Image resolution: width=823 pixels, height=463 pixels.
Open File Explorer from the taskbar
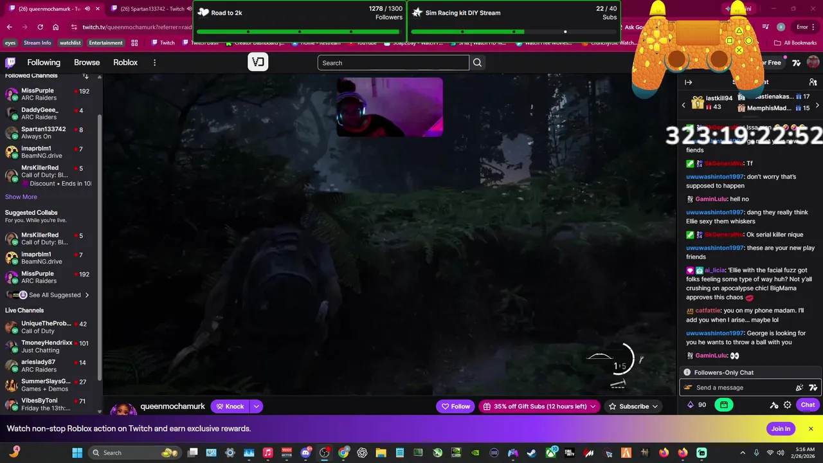(x=381, y=453)
